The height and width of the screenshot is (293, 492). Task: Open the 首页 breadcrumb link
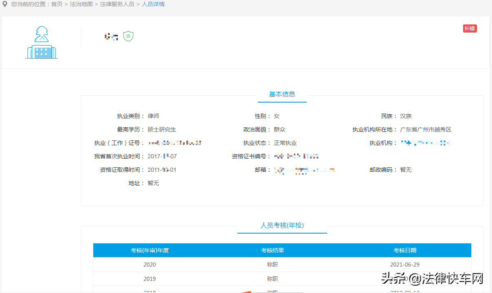pyautogui.click(x=57, y=4)
